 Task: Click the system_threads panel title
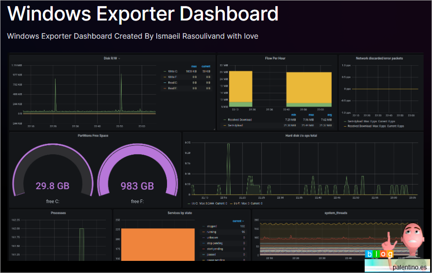[336, 213]
